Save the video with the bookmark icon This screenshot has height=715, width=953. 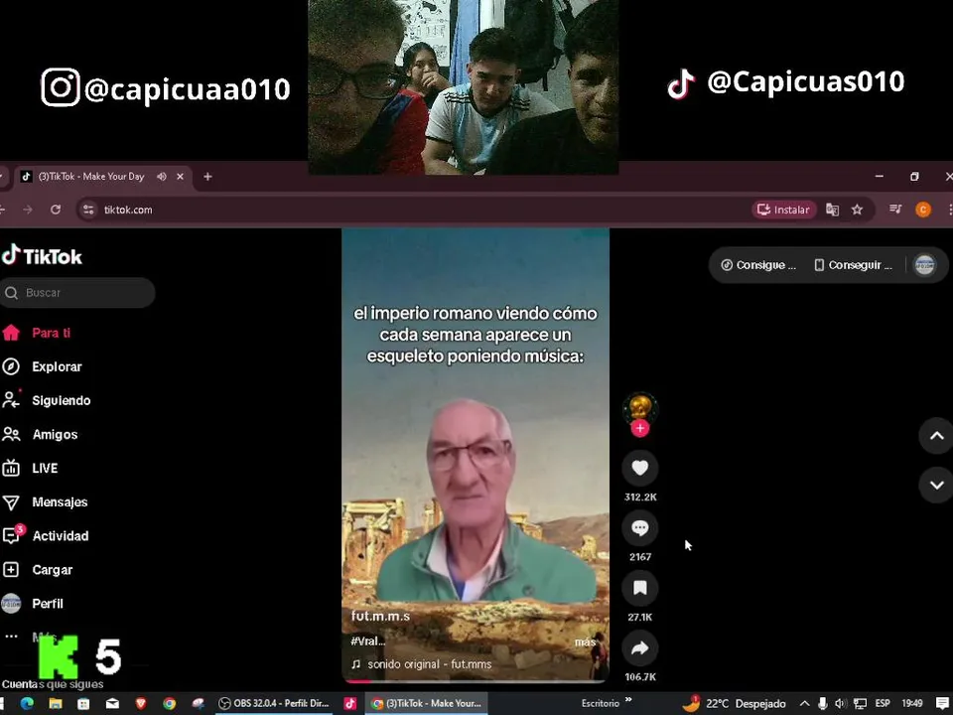pyautogui.click(x=640, y=587)
